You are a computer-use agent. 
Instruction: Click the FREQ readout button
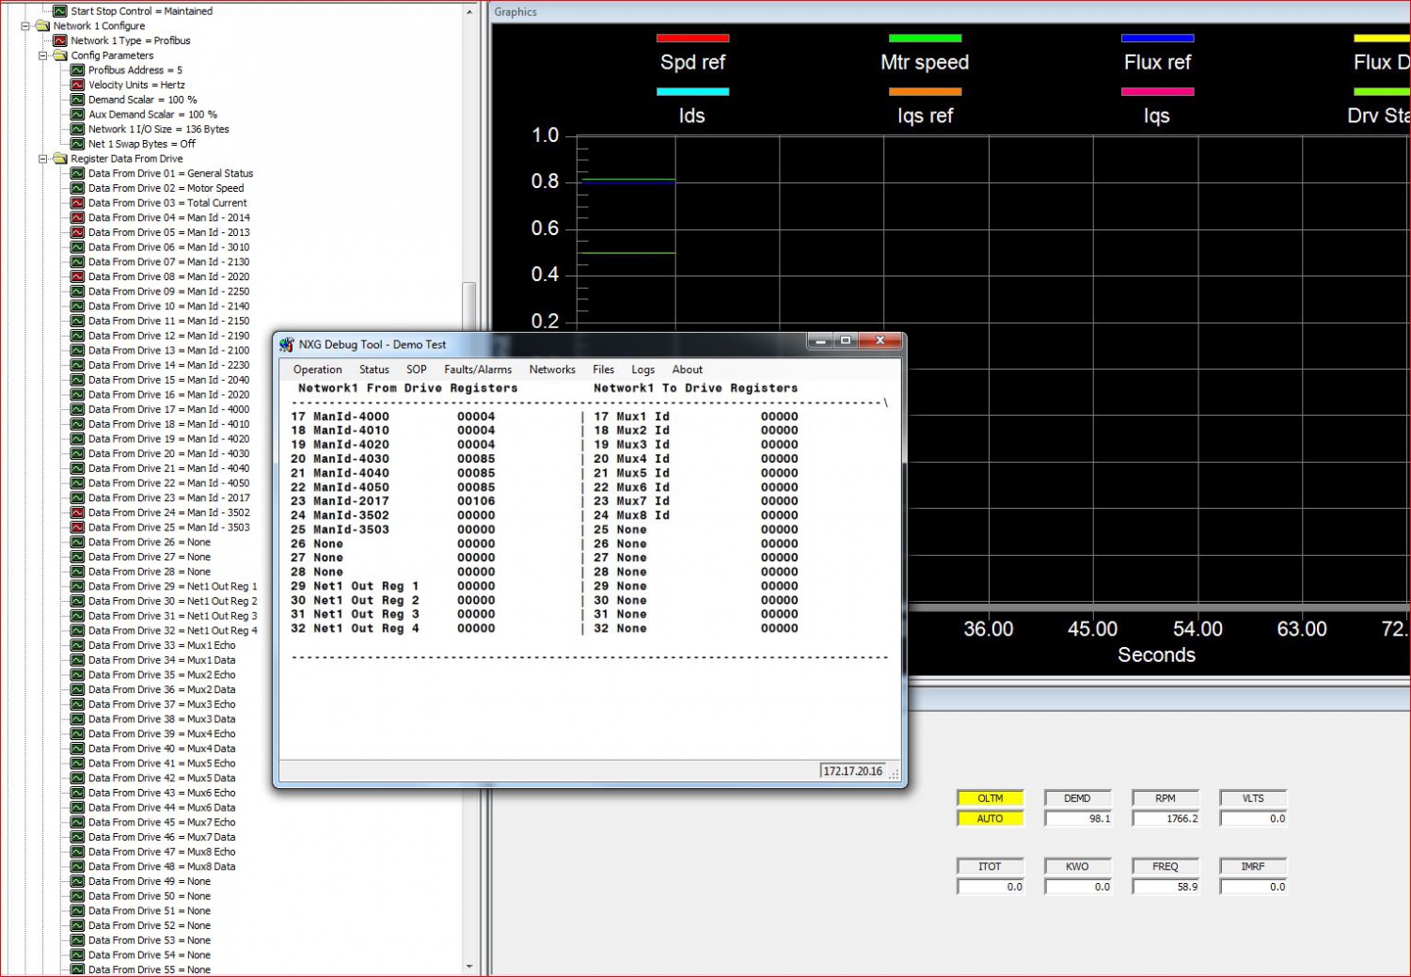1165,866
